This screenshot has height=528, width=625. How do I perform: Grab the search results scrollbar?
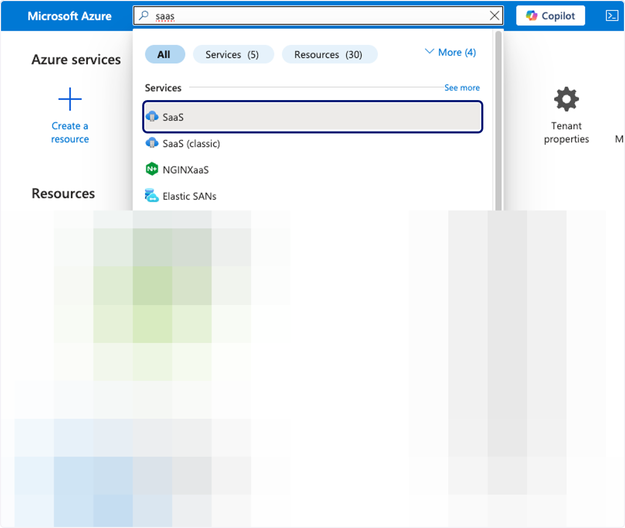[x=498, y=120]
